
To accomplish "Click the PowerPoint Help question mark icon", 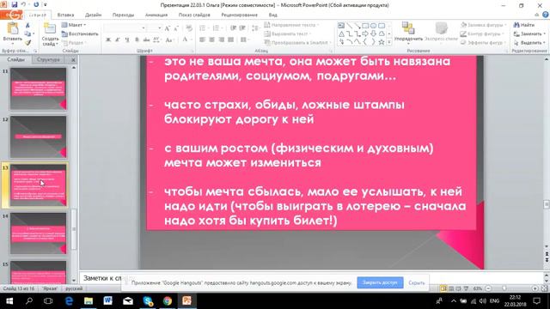I will pos(546,15).
